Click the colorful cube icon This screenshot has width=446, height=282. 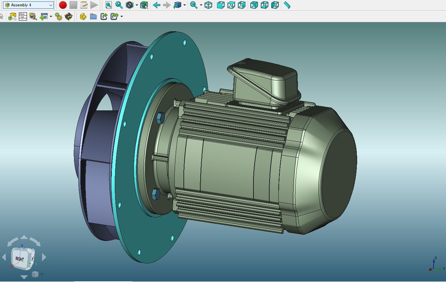click(69, 16)
